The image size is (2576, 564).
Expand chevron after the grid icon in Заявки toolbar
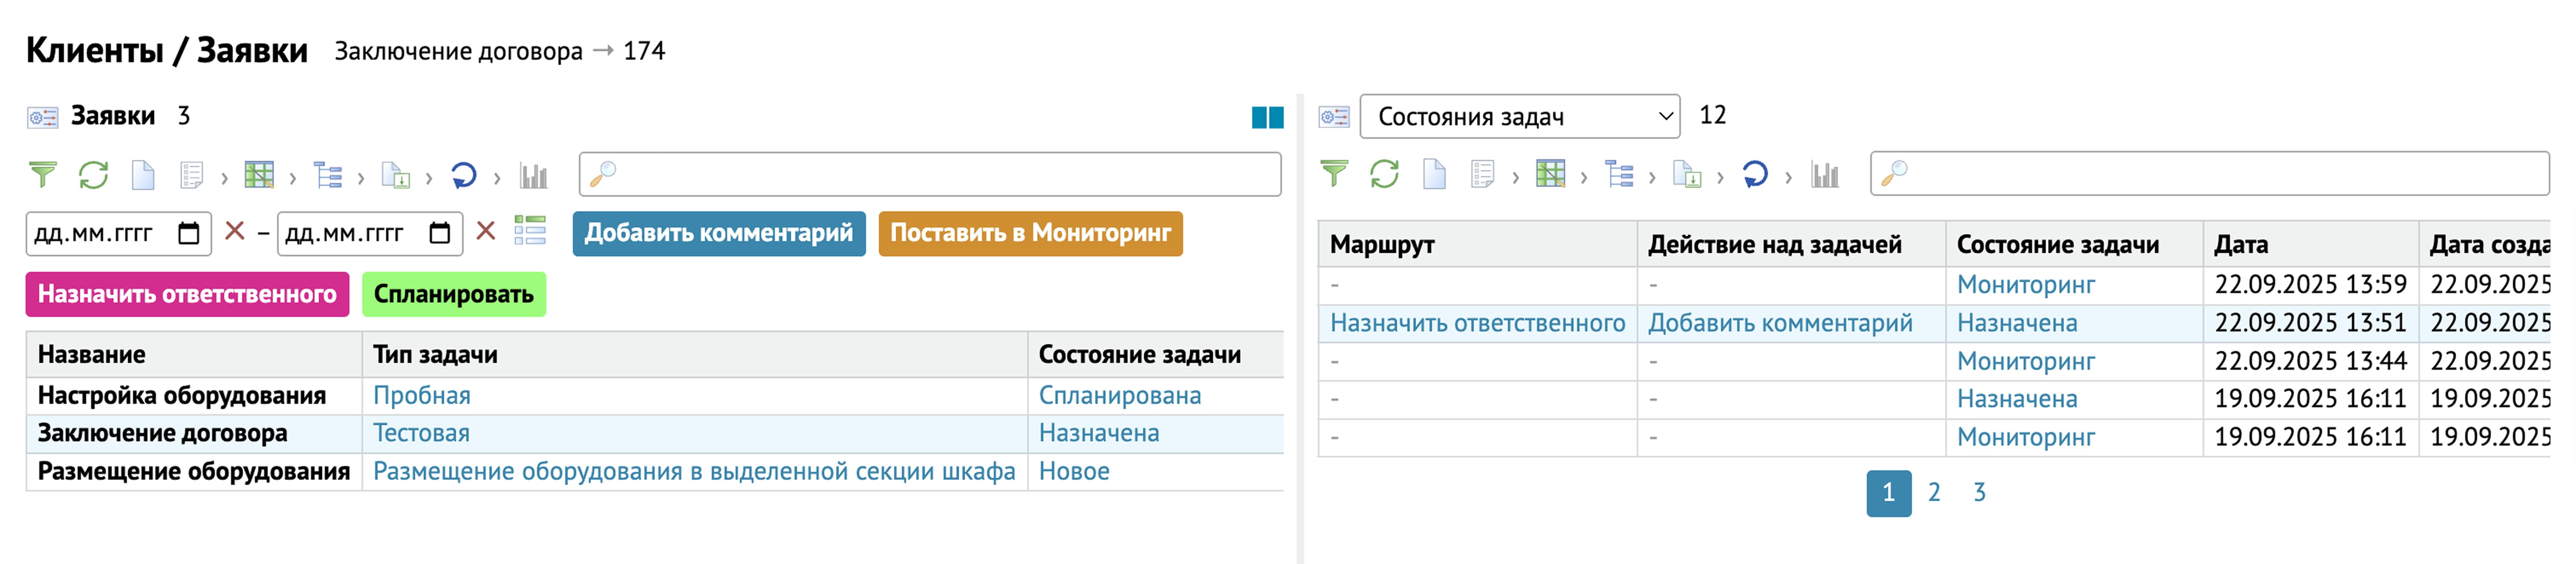click(x=292, y=178)
